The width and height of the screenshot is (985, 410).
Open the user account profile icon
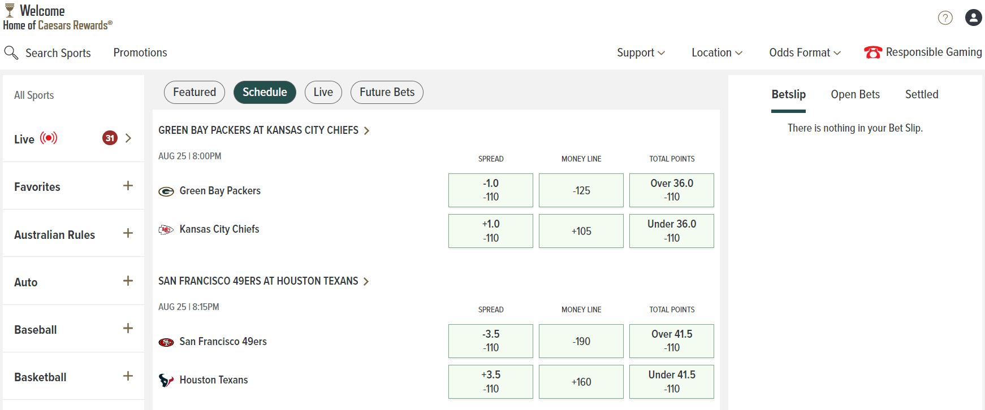point(973,18)
